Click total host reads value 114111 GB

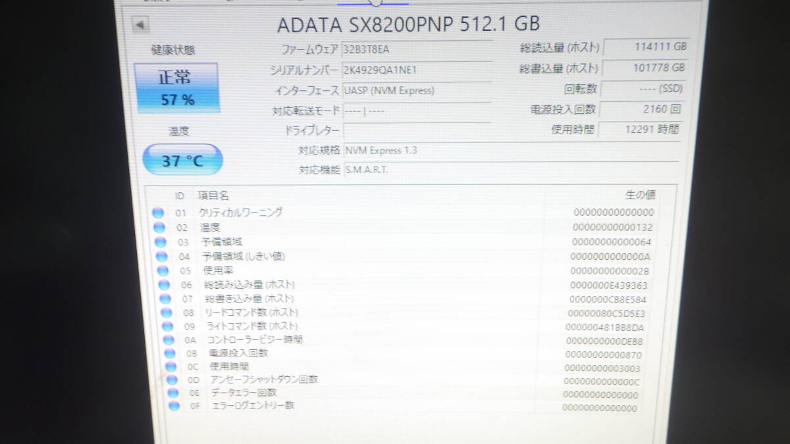click(x=646, y=47)
